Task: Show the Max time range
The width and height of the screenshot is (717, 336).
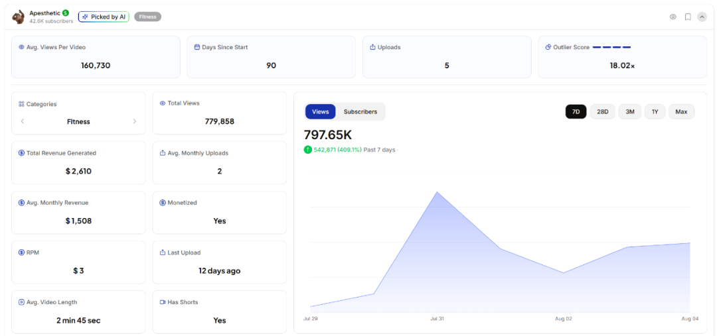Action: (x=681, y=112)
